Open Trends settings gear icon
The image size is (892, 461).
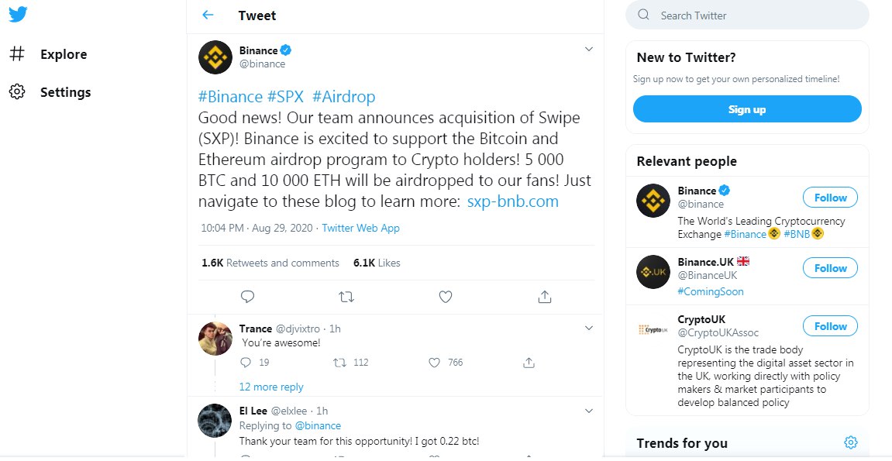[850, 442]
